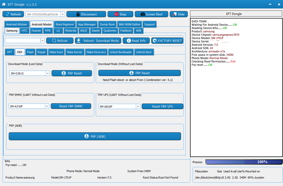Click FRP Reset in Lost Data group
283x186 pixels.
[x=72, y=73]
